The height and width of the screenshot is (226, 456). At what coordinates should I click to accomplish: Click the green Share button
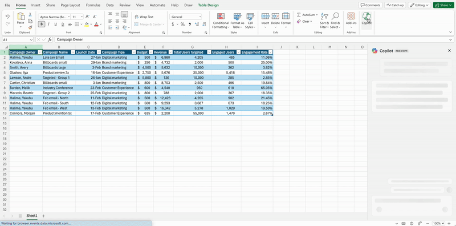click(443, 5)
